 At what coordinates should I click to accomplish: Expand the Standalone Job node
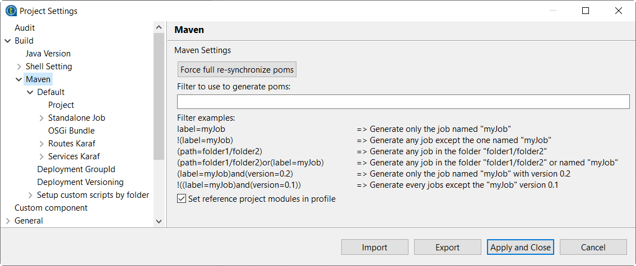(x=41, y=118)
